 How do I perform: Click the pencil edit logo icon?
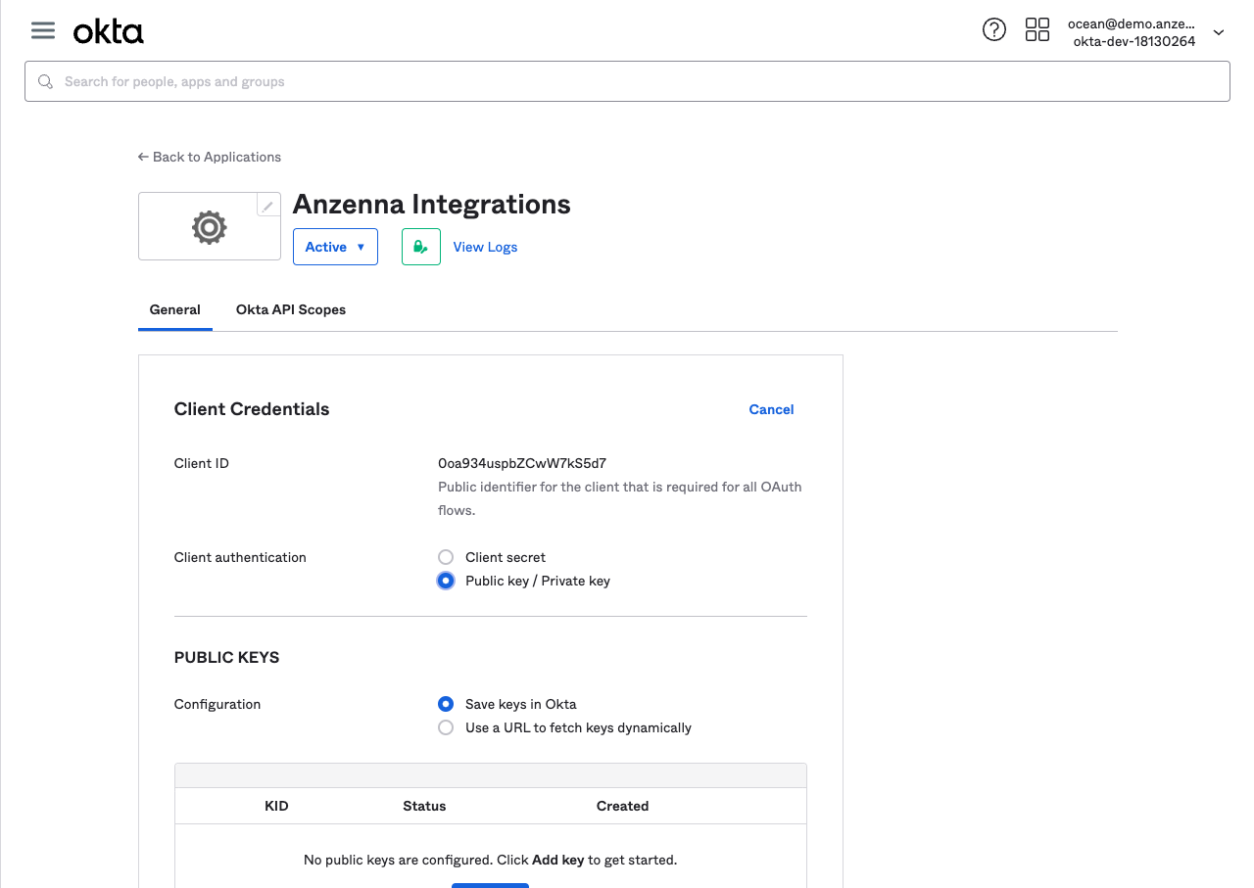[267, 207]
